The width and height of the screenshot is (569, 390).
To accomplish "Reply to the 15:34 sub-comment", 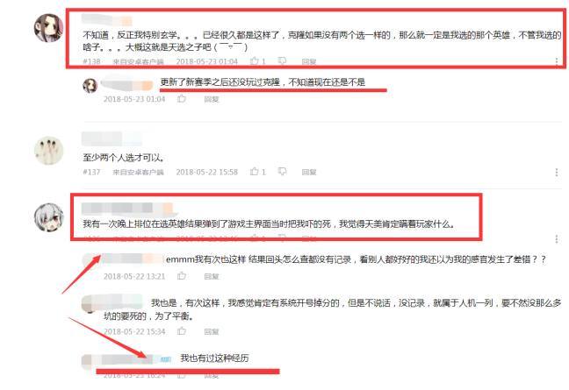I will pyautogui.click(x=212, y=331).
